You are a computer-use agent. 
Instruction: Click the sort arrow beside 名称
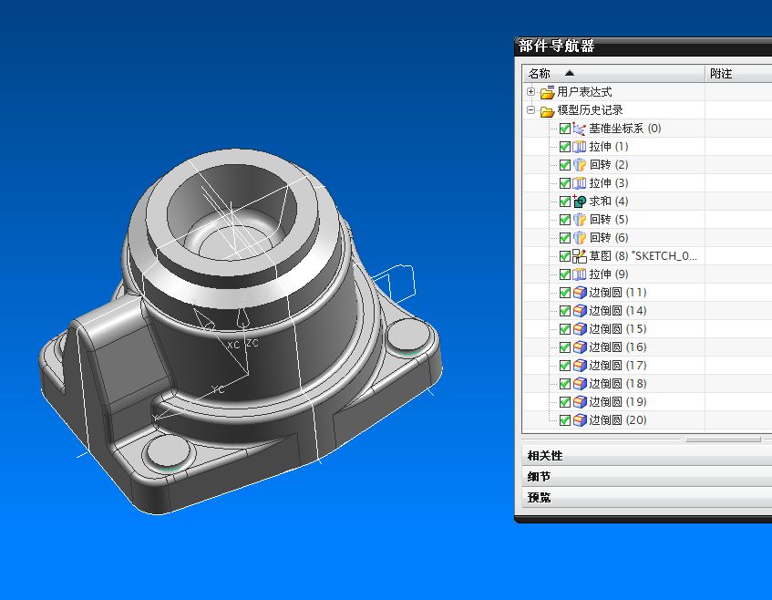coord(570,73)
